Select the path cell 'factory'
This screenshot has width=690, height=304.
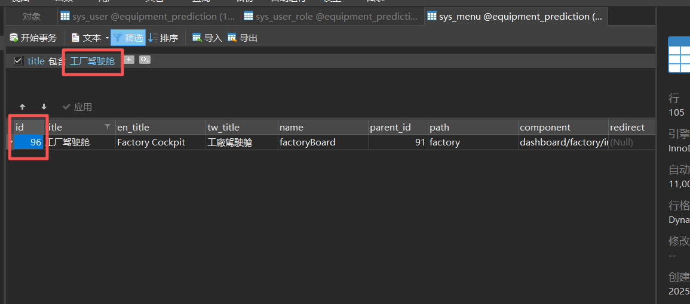tap(473, 142)
